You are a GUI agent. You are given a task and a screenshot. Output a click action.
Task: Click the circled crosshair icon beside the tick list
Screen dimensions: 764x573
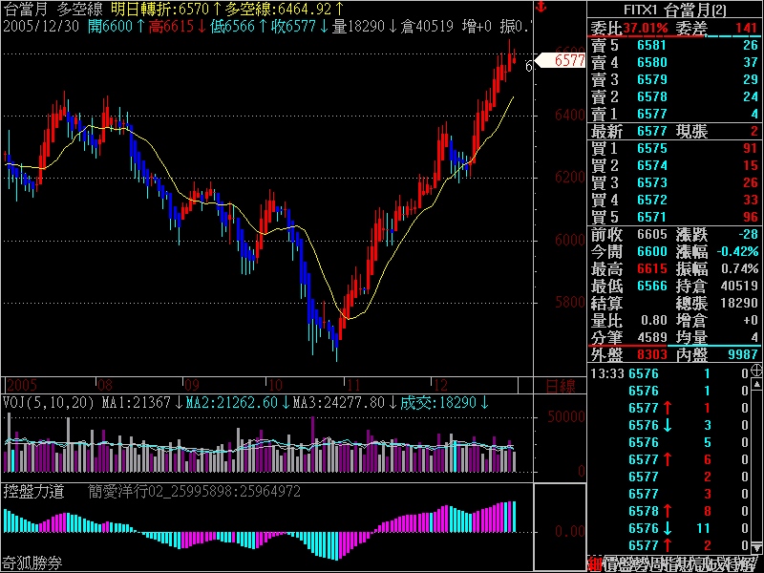[756, 371]
